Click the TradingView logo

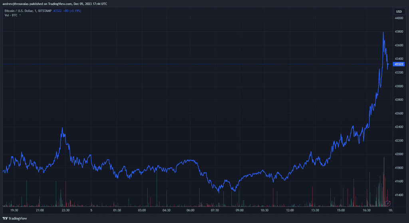click(15, 218)
